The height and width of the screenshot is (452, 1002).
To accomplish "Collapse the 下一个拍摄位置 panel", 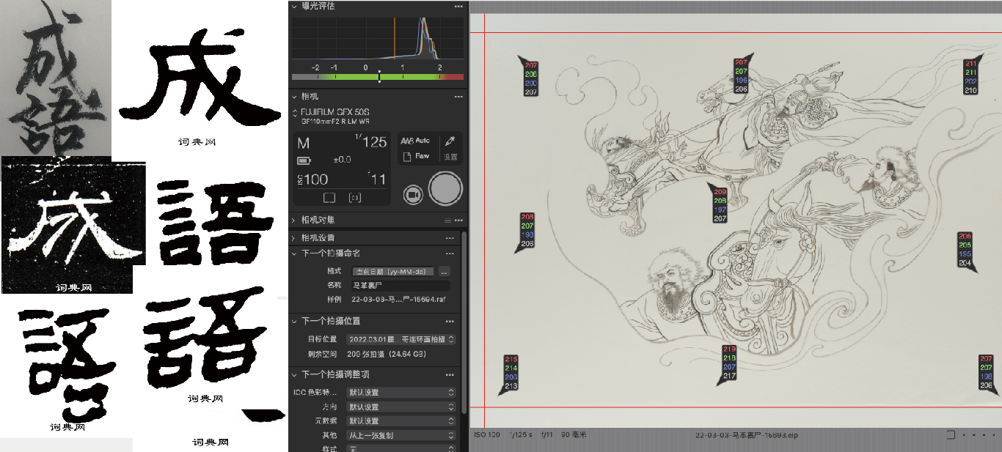I will 294,321.
